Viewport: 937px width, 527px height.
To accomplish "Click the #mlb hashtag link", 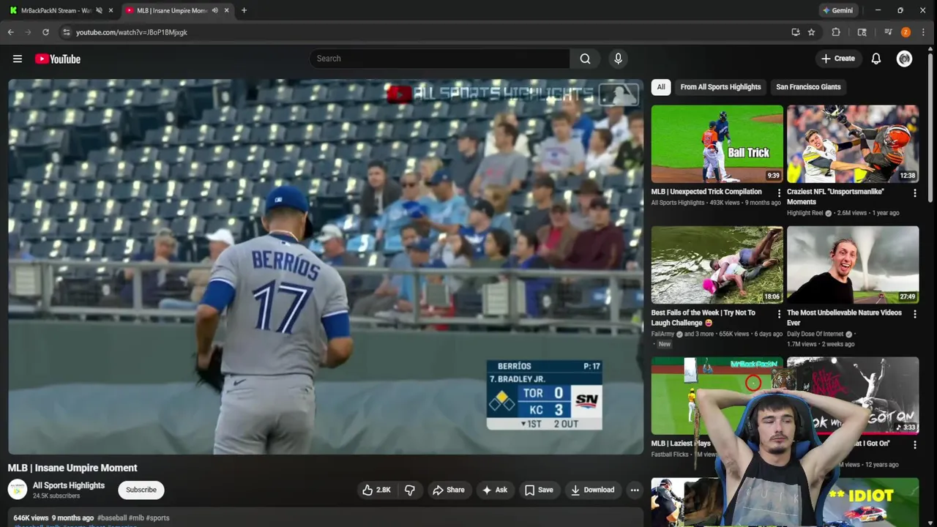I will pyautogui.click(x=136, y=517).
